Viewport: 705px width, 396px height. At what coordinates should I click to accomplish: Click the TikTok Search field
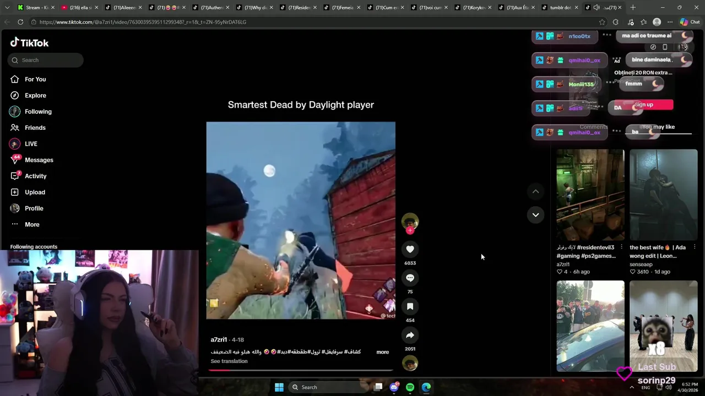point(46,60)
